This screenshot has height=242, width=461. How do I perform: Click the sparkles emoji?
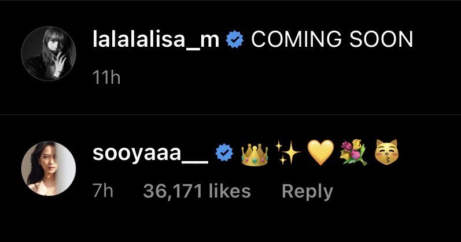tap(287, 152)
